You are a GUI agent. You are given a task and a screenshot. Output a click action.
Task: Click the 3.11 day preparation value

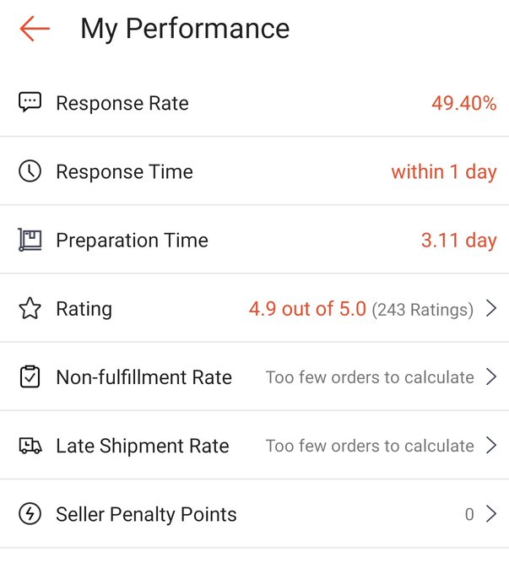point(458,241)
